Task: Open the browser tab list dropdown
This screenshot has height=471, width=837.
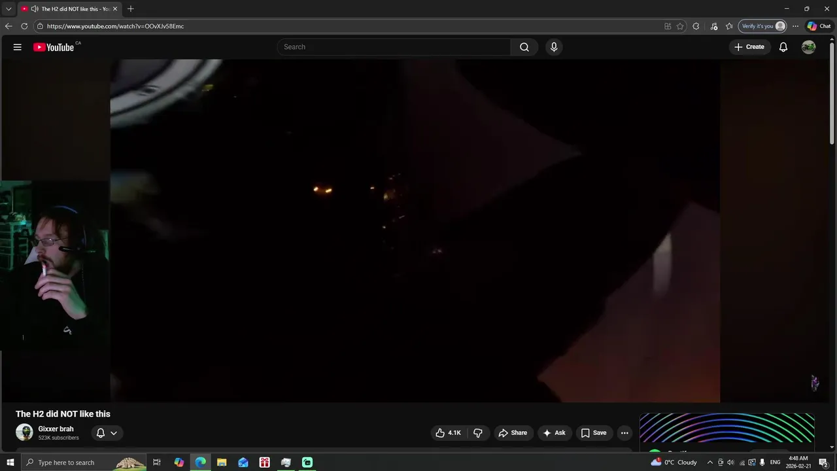Action: [x=9, y=9]
